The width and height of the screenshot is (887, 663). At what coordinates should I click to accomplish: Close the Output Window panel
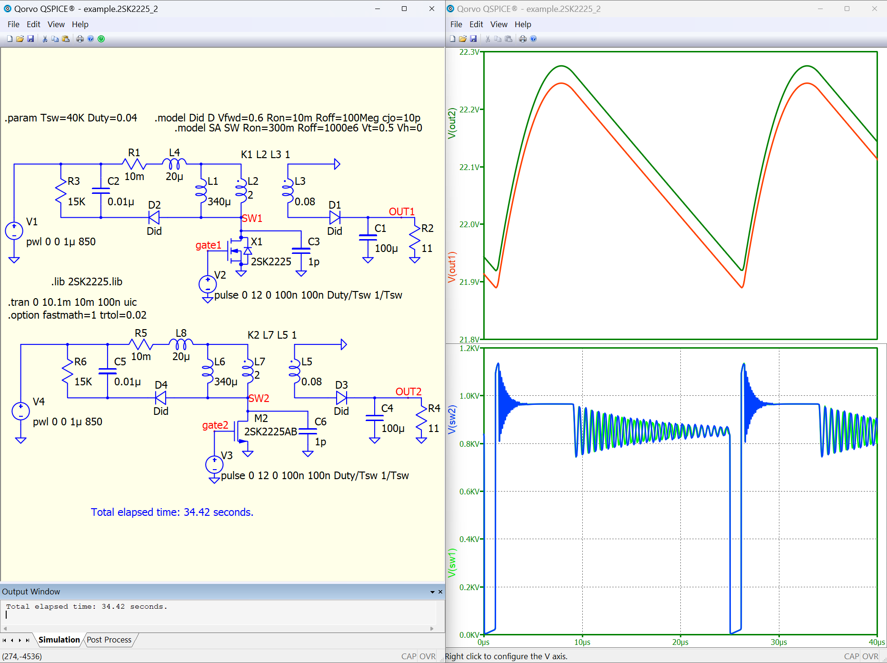440,592
